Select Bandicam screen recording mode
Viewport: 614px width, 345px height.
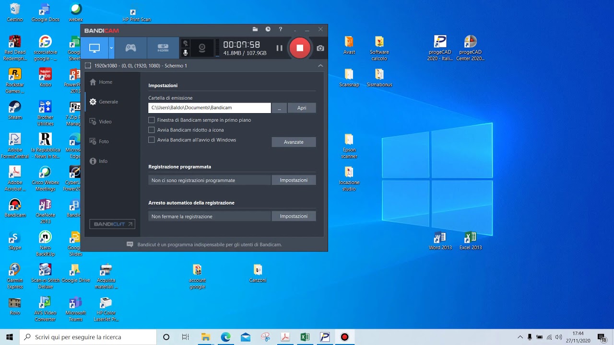pos(94,48)
